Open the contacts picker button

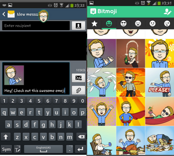tap(78, 26)
